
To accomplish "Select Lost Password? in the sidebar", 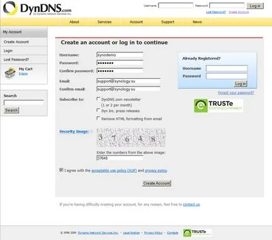I will coord(24,60).
